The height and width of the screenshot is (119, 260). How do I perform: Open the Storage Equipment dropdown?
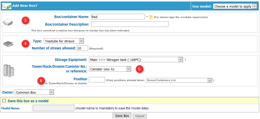click(x=136, y=60)
